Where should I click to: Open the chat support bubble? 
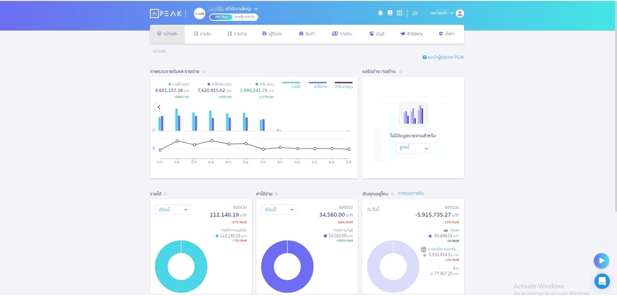click(602, 281)
